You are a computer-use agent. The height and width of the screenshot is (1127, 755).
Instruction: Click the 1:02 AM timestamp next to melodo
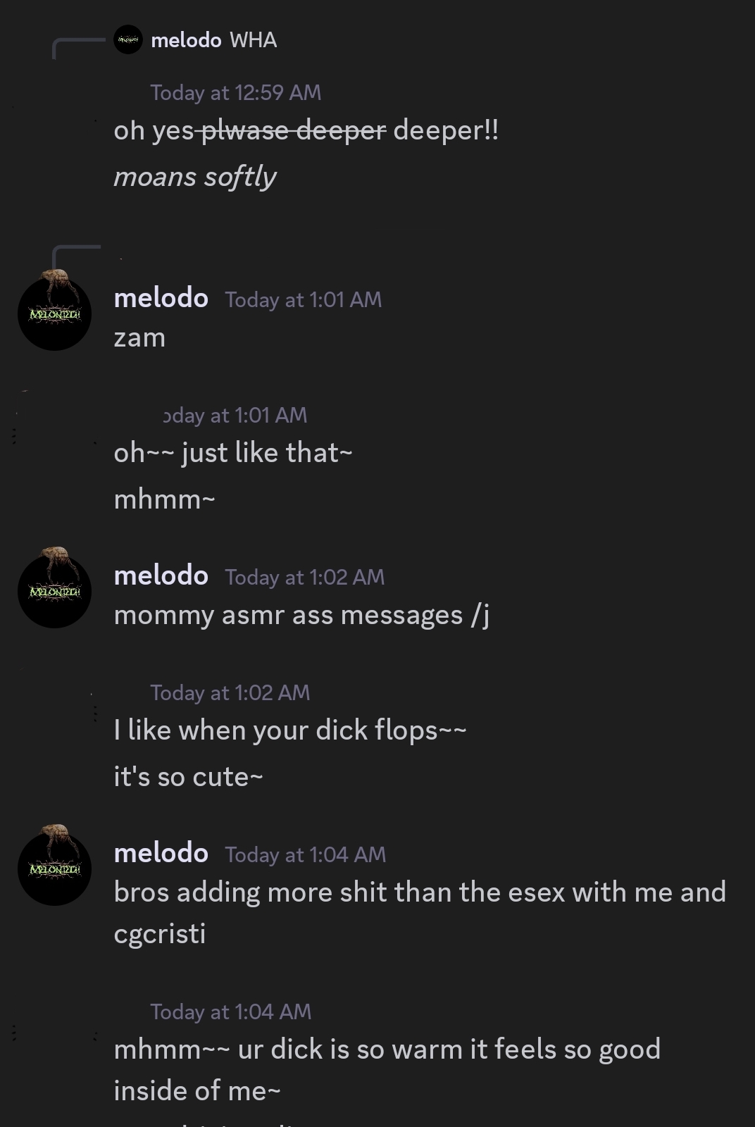304,578
